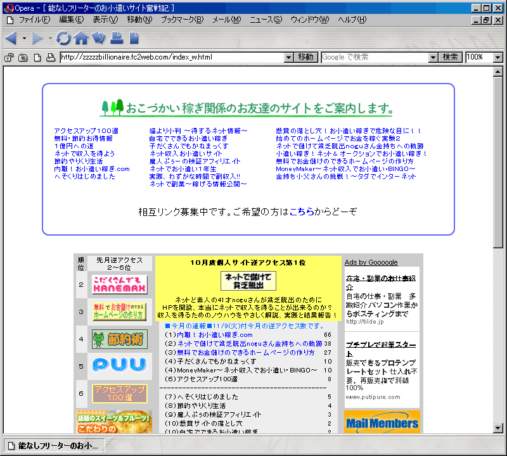Open the Hotlist cards icon in toolbar

pyautogui.click(x=99, y=38)
